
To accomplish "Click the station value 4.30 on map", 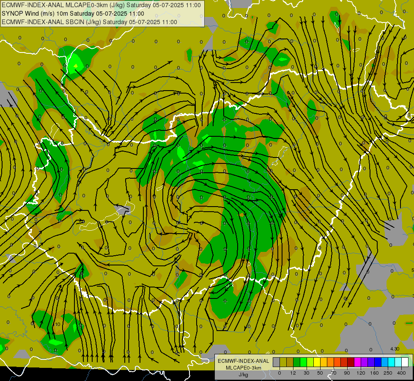I will (395, 349).
